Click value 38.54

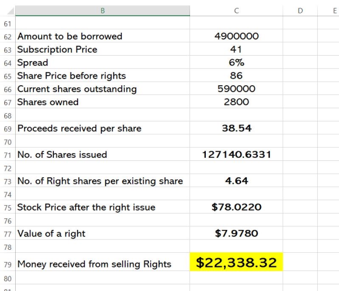pos(236,128)
